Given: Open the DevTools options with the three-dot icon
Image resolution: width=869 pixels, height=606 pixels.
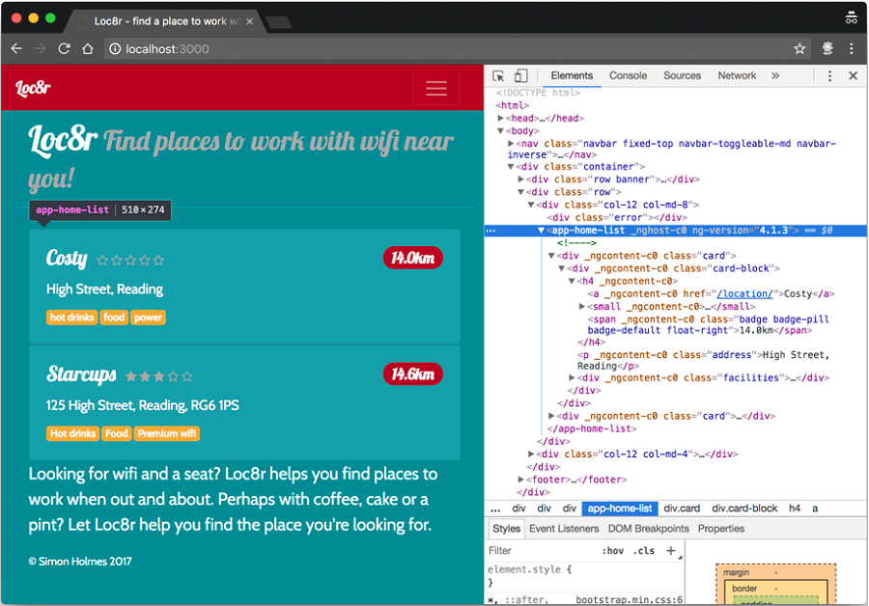Looking at the screenshot, I should tap(829, 75).
